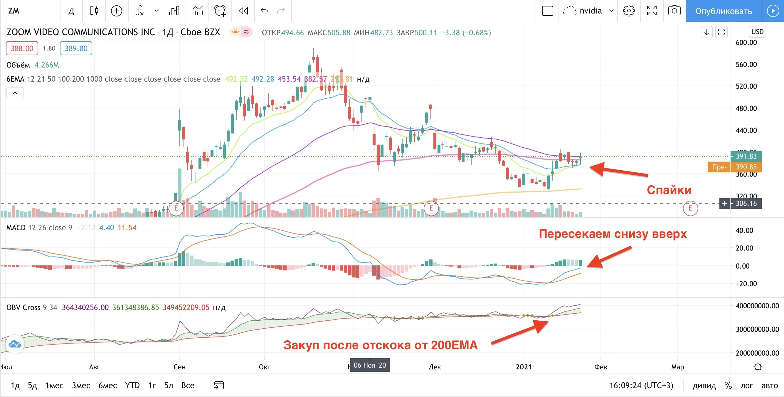Open the candlestick chart type selector
Viewport: 784px width, 397px height.
pos(94,11)
